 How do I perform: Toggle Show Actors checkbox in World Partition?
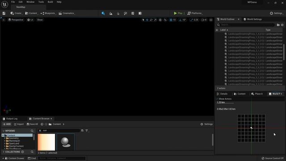click(x=217, y=99)
